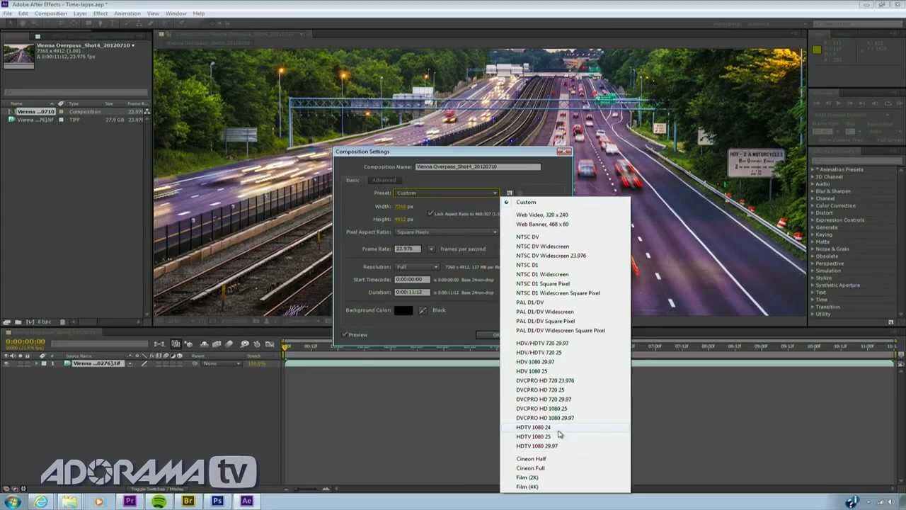Open Adobe Bridge from the taskbar
This screenshot has width=906, height=510.
coord(188,501)
